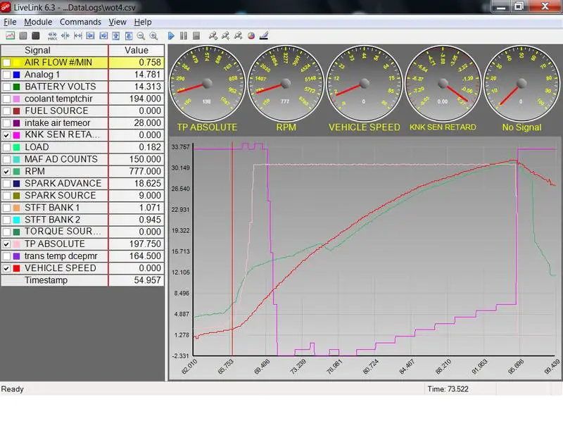Open the File menu
This screenshot has height=440, width=563.
(10, 22)
